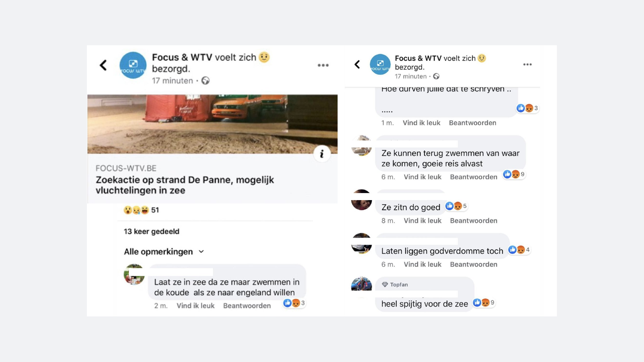View reactions on 'heel spijtig voor de zee'
644x362 pixels.
pos(483,303)
